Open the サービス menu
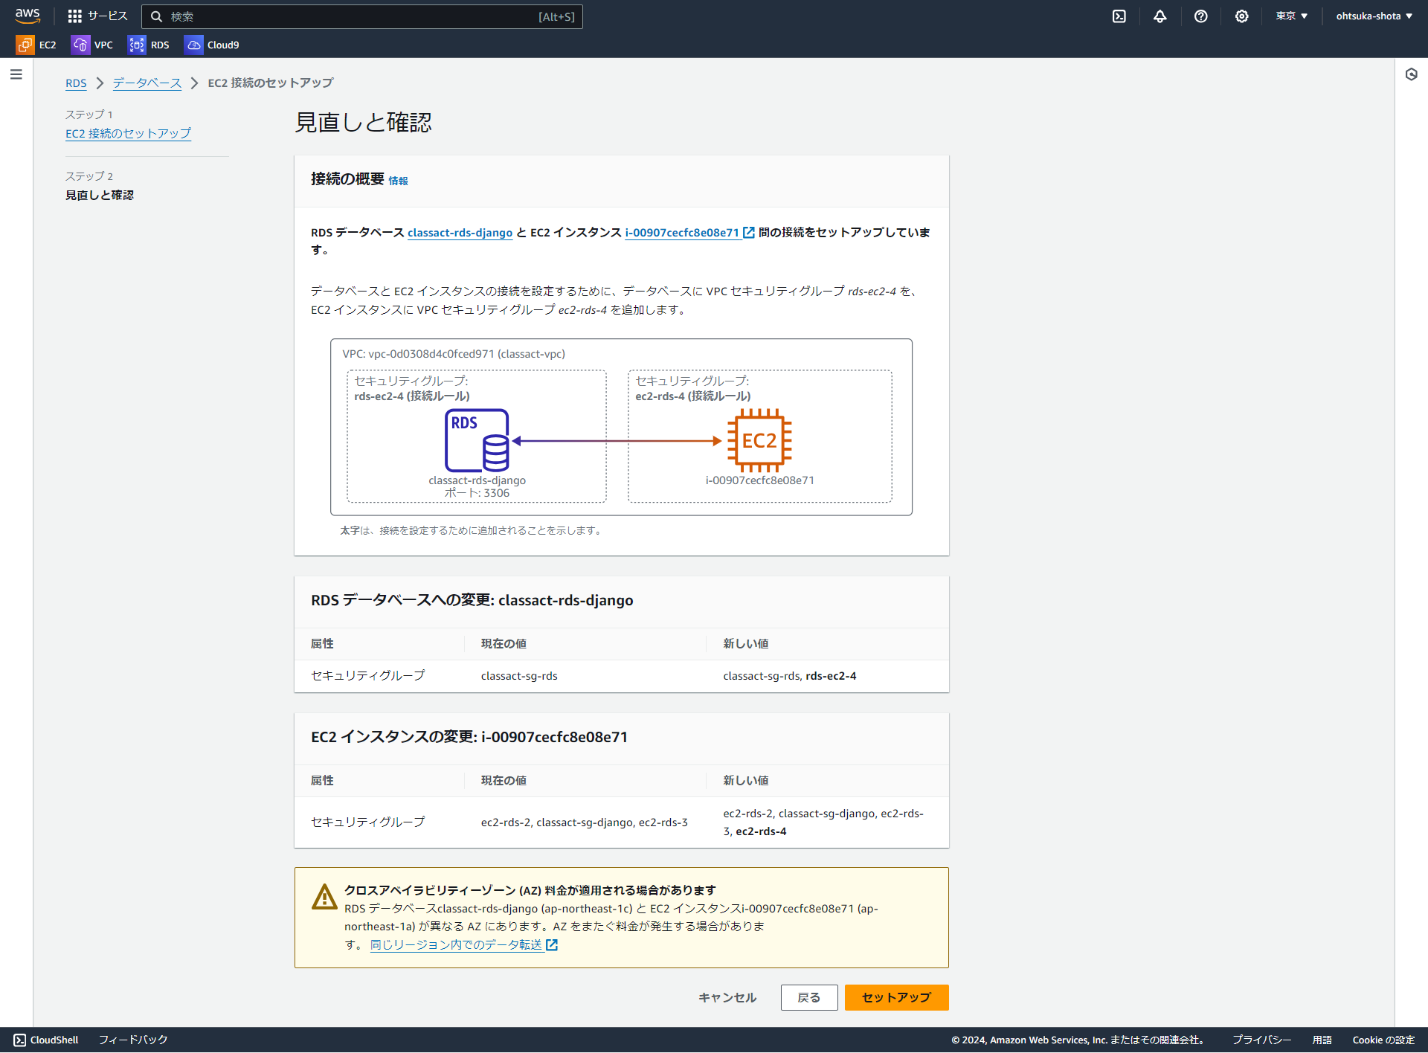This screenshot has height=1053, width=1428. 106,16
